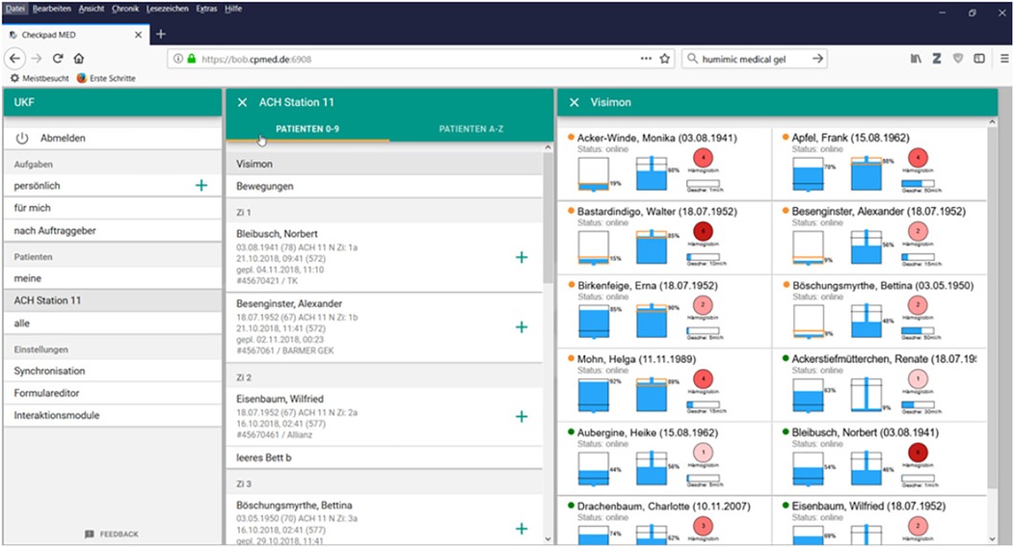Open the Synchronisation settings
The width and height of the screenshot is (1014, 547).
49,371
